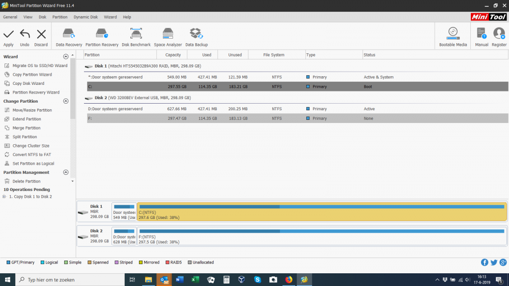Open the Partition menu
The height and width of the screenshot is (286, 509).
coord(60,17)
